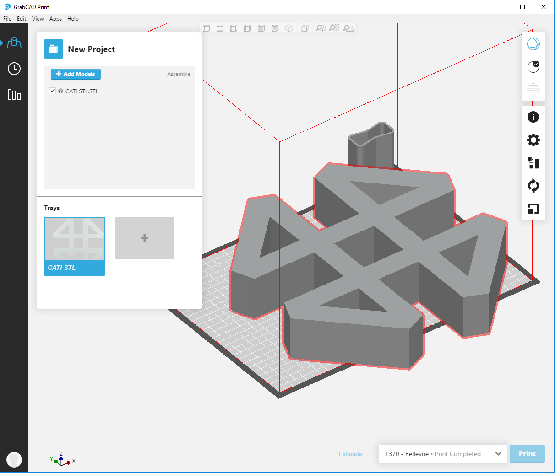Select the fourth cube view preset in toolbar

pos(247,28)
